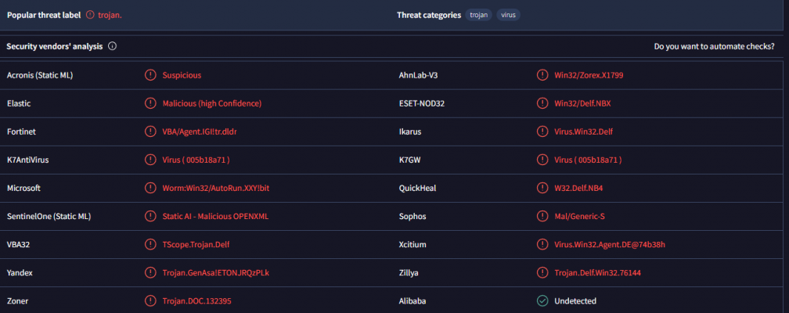Click the Trojan.Delf.Win32.76144 detection name
Screen dimensions: 789x313
coord(598,273)
